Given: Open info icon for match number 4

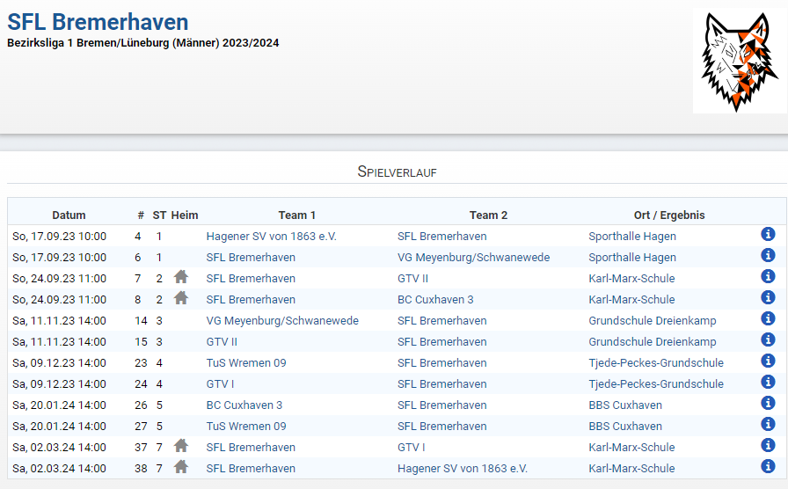Looking at the screenshot, I should tap(768, 234).
